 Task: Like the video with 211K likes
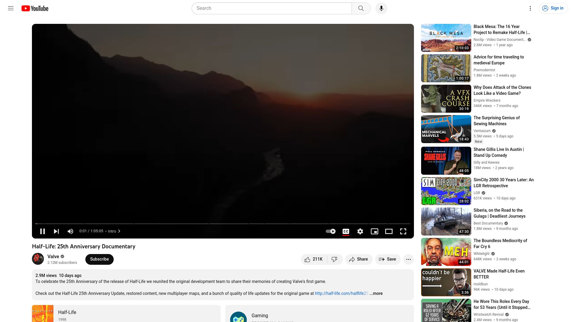(x=314, y=259)
